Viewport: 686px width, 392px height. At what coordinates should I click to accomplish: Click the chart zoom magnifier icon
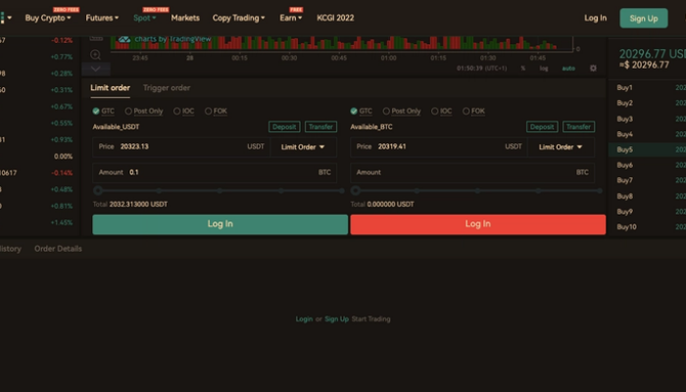tap(95, 55)
